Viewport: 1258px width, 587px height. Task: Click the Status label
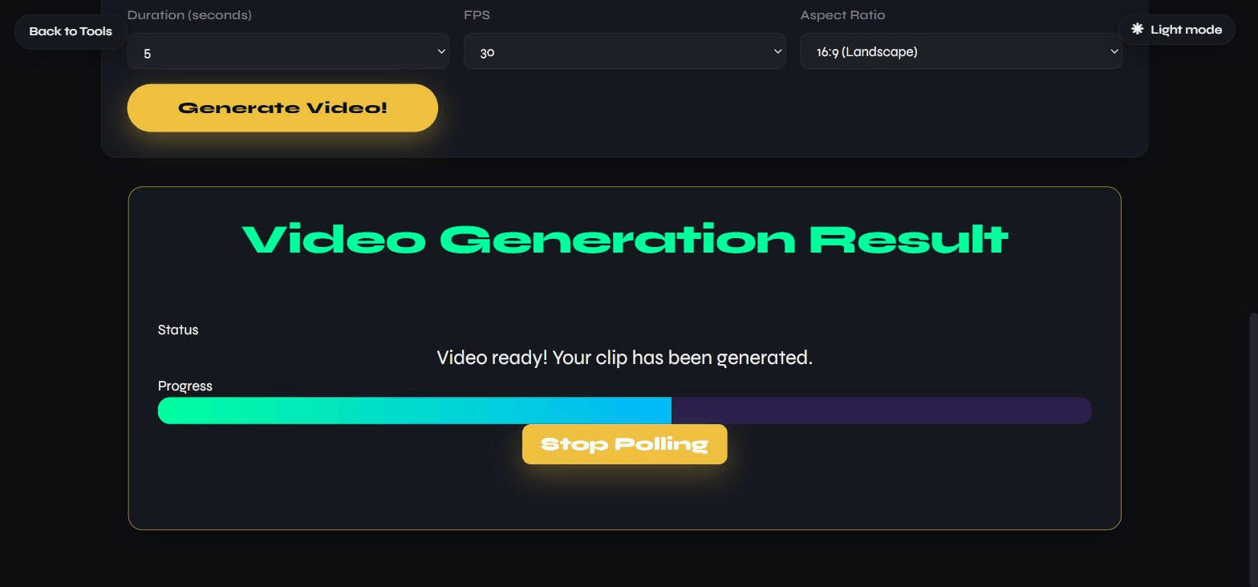point(178,330)
